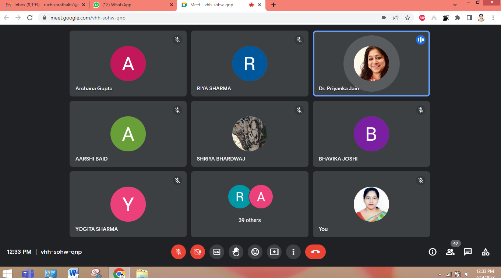
Task: Open Microsoft Teams from the taskbar
Action: point(28,273)
